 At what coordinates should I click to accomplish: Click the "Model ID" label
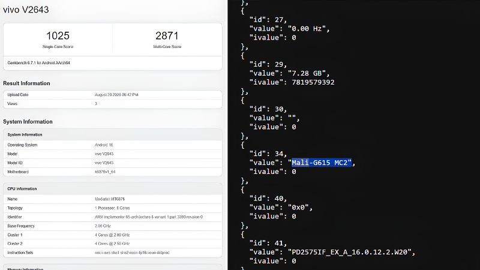[15, 163]
